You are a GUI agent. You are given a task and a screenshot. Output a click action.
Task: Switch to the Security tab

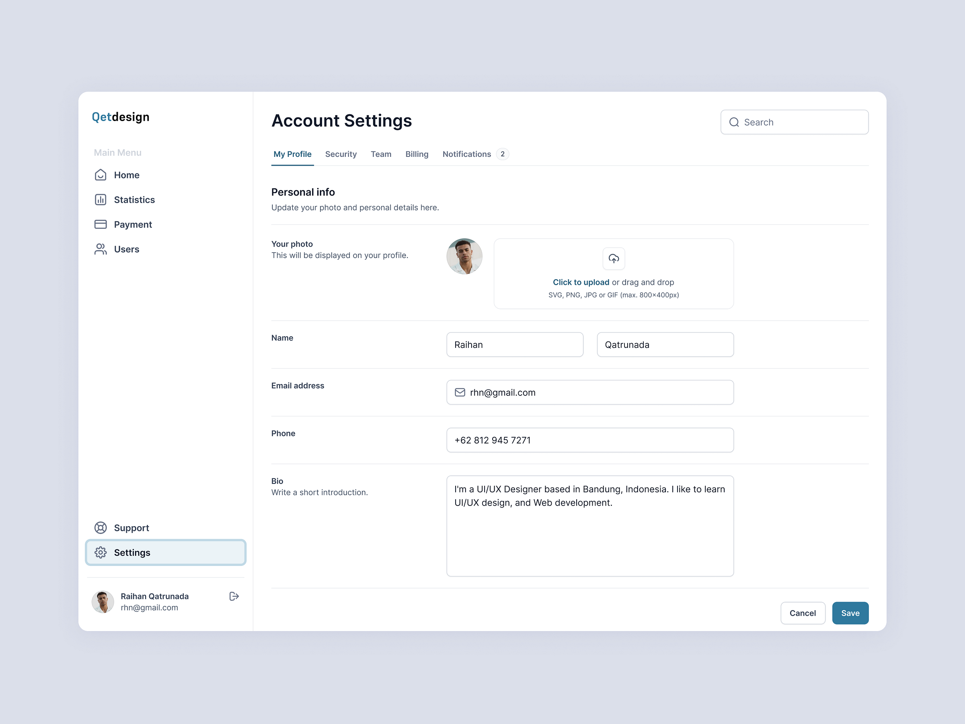(341, 154)
